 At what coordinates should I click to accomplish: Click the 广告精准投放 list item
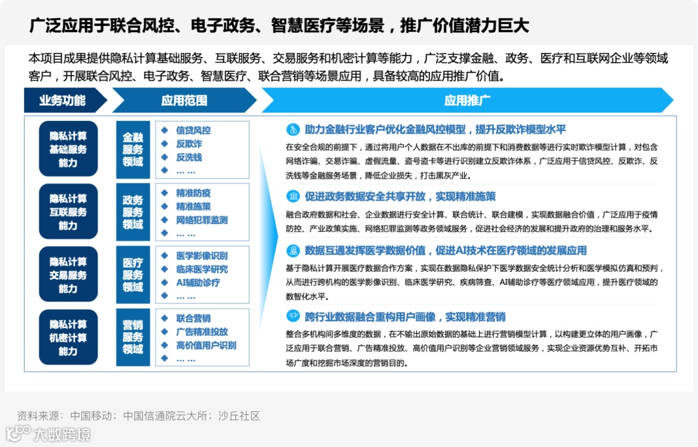click(x=202, y=332)
